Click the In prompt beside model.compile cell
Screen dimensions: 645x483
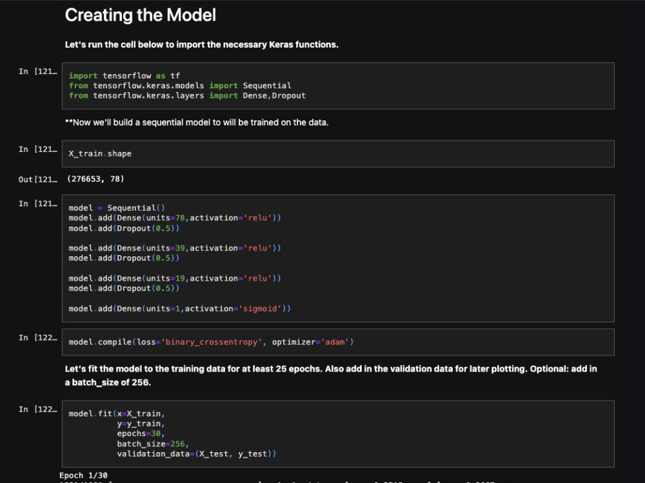click(38, 337)
